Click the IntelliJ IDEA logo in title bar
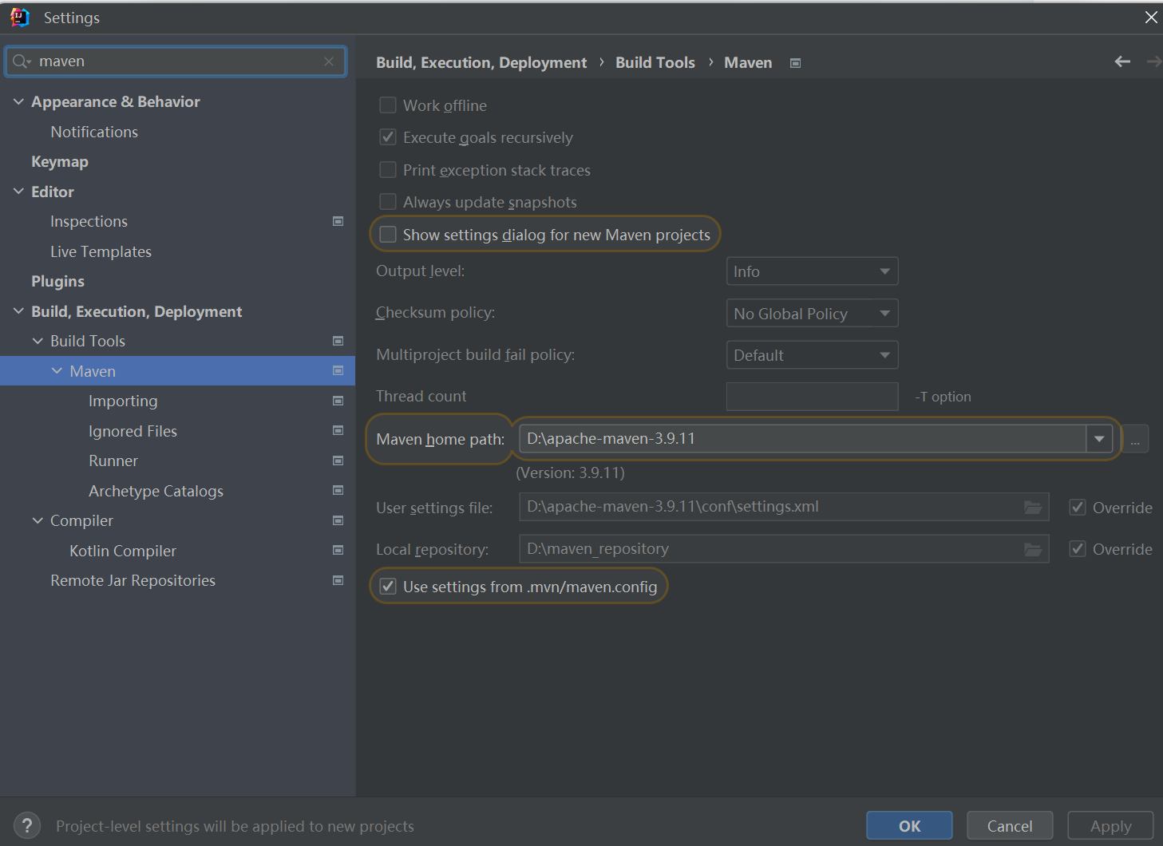 (x=20, y=17)
